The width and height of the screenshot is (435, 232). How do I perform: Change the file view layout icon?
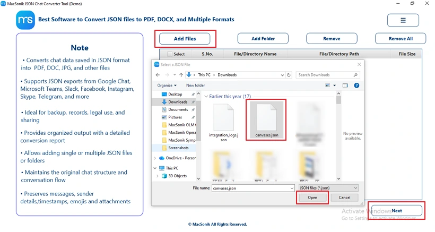coord(328,85)
